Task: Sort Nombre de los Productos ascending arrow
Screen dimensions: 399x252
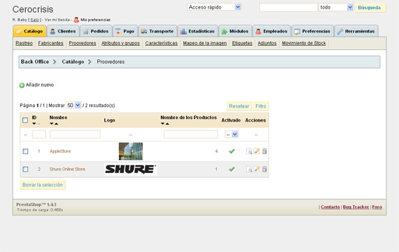Action: click(167, 124)
